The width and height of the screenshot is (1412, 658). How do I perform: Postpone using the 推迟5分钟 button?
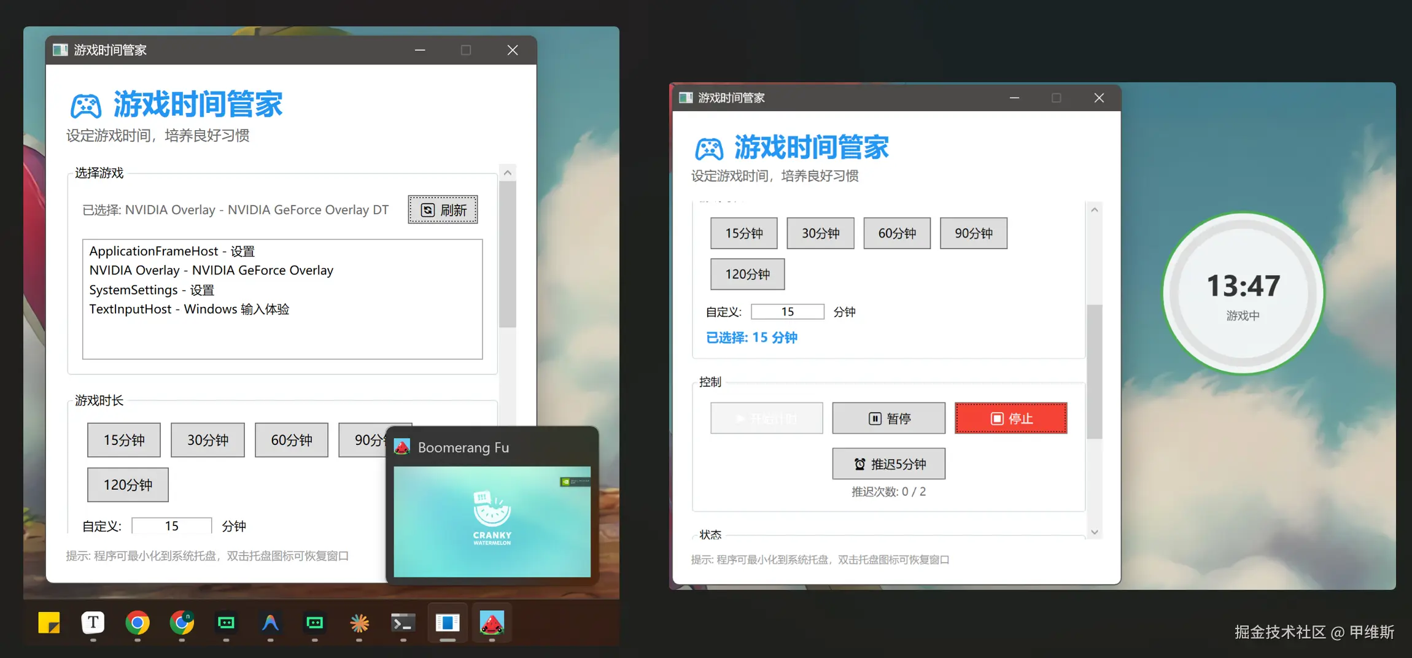tap(889, 464)
